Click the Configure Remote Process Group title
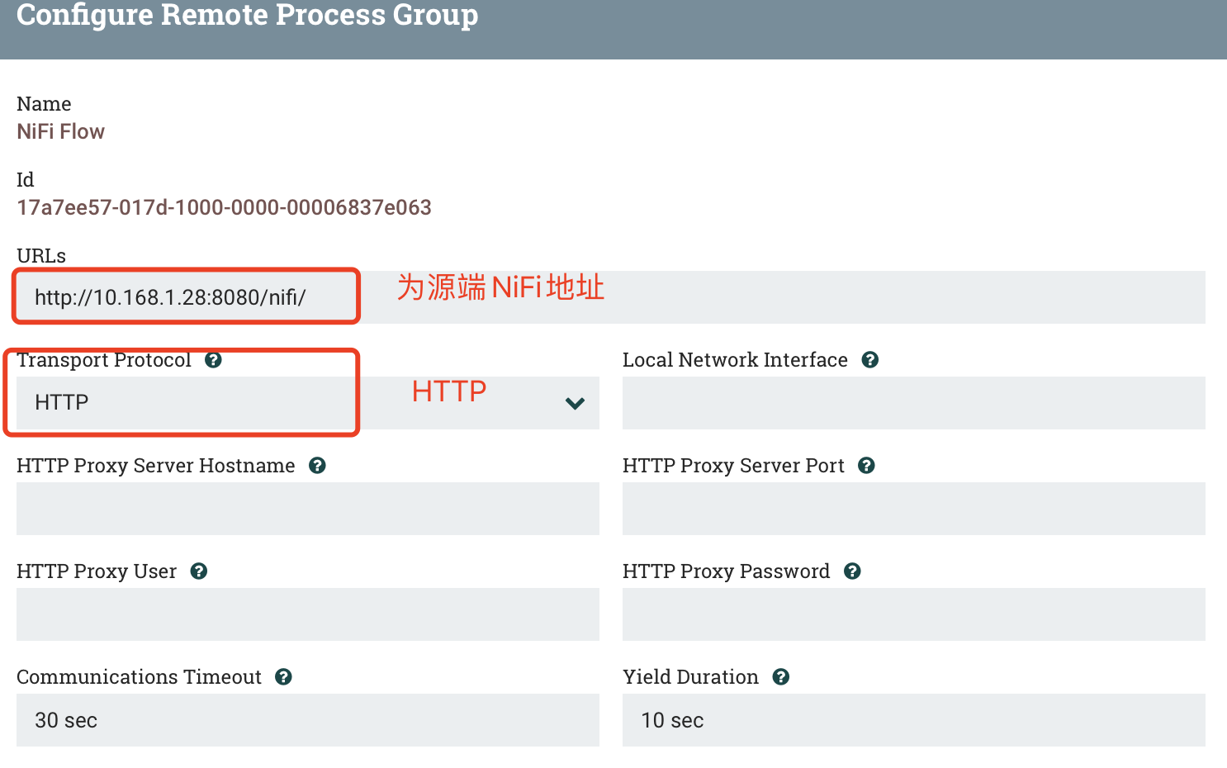1227x768 pixels. [247, 15]
